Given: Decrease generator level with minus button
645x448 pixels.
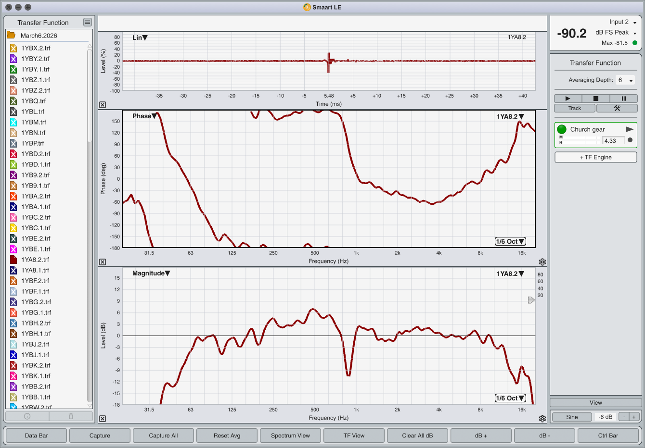Looking at the screenshot, I should click(x=624, y=417).
